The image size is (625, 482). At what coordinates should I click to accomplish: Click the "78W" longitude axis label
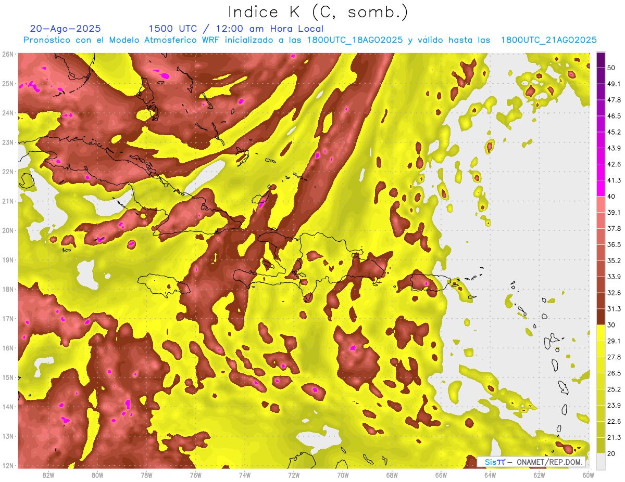point(146,475)
